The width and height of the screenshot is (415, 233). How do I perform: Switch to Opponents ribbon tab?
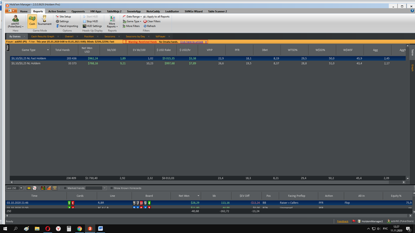[x=78, y=11]
